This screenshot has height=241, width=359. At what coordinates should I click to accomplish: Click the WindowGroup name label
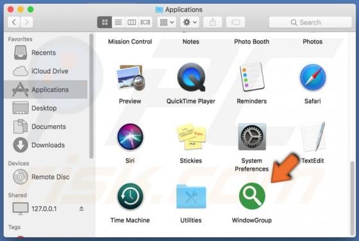pyautogui.click(x=252, y=220)
